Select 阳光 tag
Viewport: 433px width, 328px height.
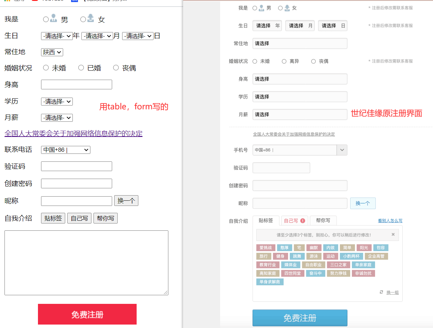click(364, 248)
